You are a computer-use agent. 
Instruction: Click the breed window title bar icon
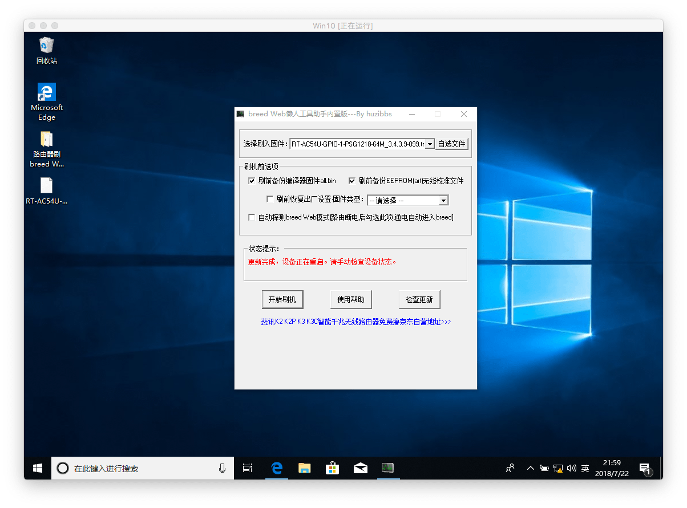tap(241, 114)
